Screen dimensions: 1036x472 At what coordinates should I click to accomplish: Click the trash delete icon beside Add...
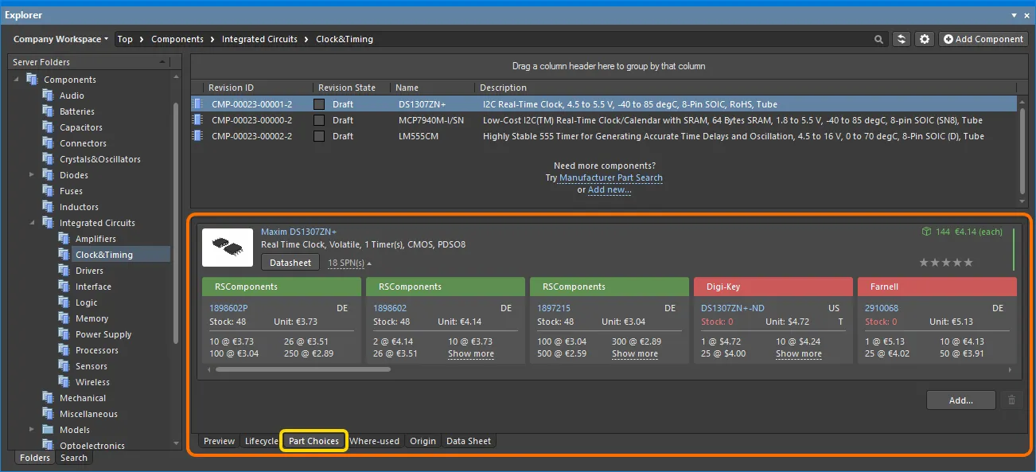click(1011, 400)
